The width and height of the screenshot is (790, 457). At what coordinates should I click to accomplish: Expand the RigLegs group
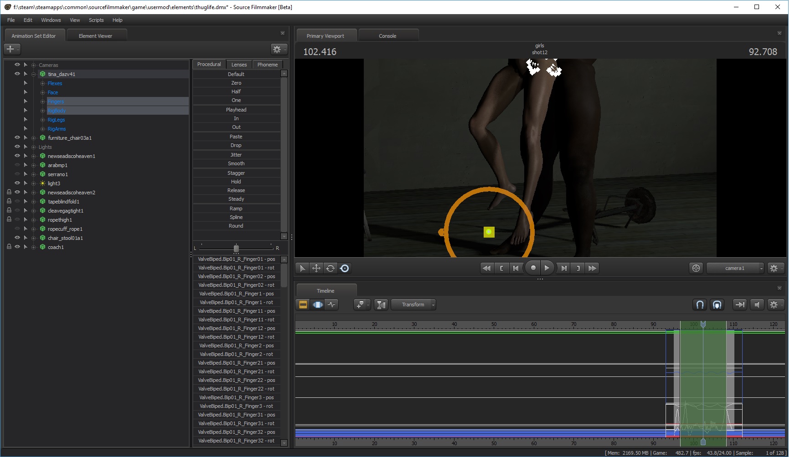(26, 120)
